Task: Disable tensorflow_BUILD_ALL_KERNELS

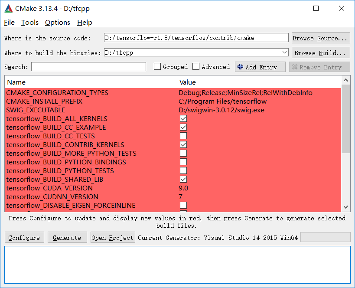Action: coord(183,118)
